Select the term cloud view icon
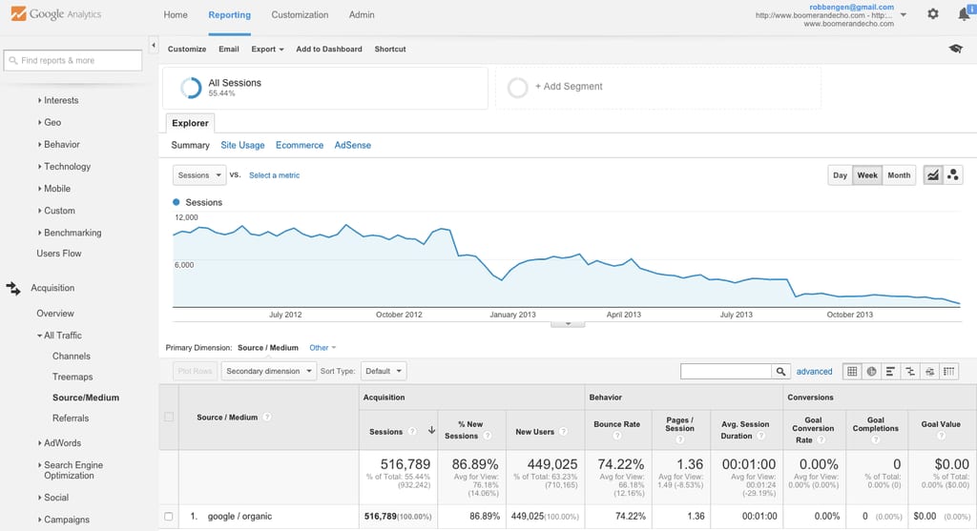 tap(929, 372)
